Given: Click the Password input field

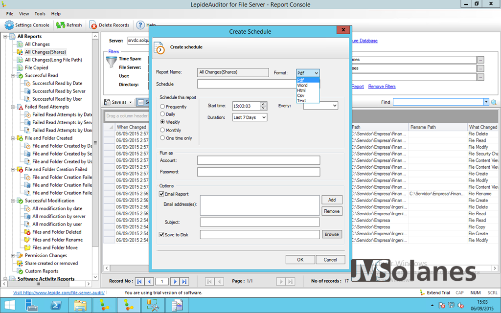Looking at the screenshot, I should (258, 172).
